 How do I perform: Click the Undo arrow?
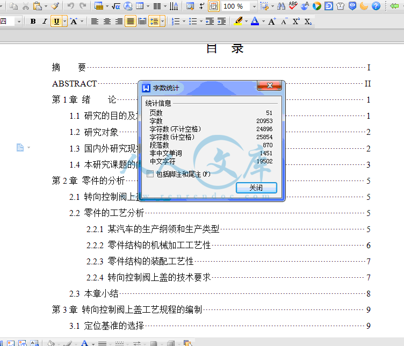pos(70,6)
